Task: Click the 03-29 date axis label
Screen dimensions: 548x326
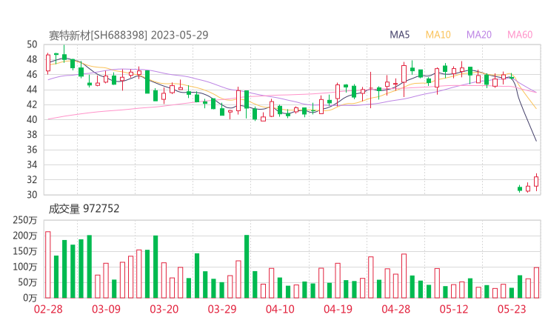Action: coord(222,309)
